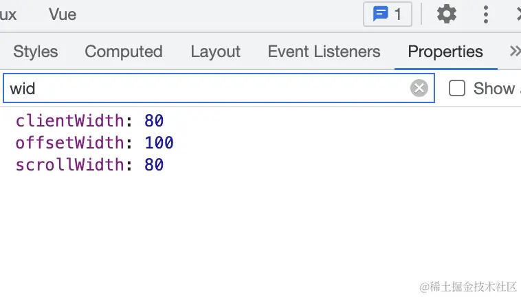Open the Vue panel tab
Image resolution: width=521 pixels, height=297 pixels.
63,14
